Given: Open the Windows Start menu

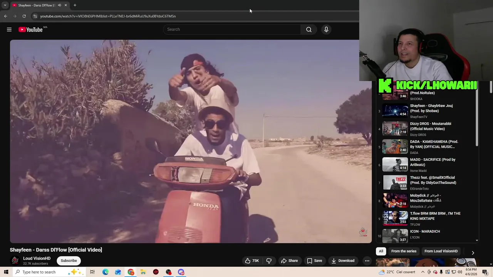Looking at the screenshot, I should [6, 272].
